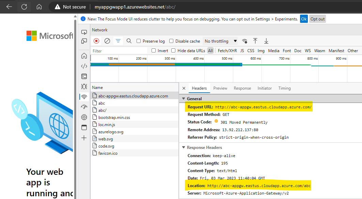Filter requests by Manifest
The height and width of the screenshot is (199, 362).
(336, 51)
